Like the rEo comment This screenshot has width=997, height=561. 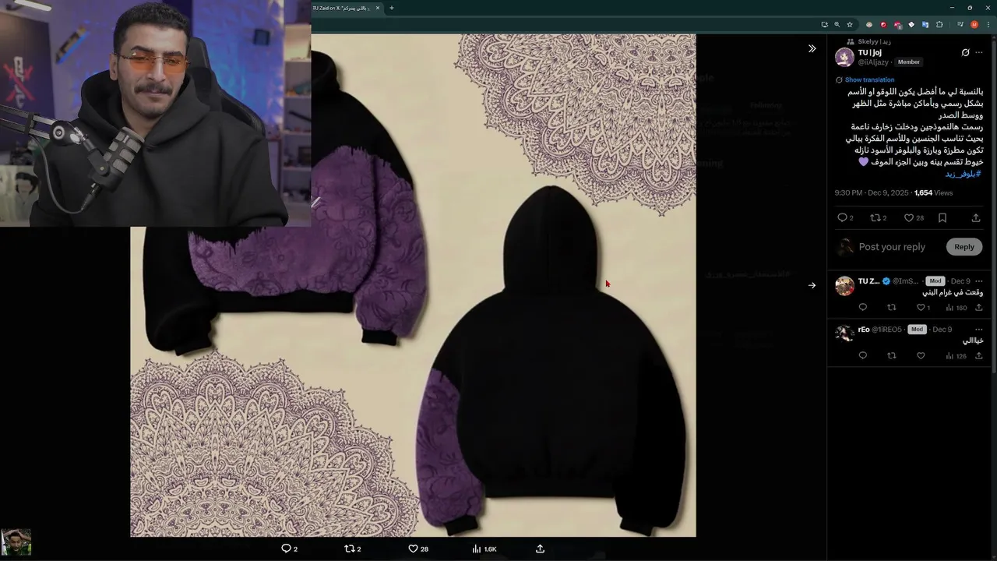coord(921,356)
